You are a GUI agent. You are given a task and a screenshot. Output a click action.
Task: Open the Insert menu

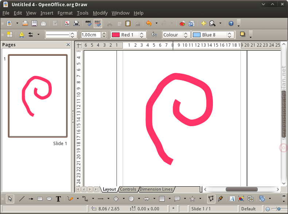[47, 13]
